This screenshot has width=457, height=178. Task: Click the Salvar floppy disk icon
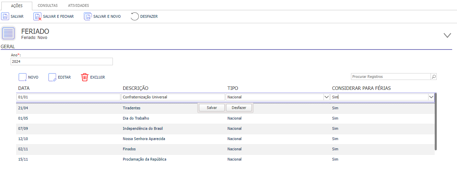[5, 16]
